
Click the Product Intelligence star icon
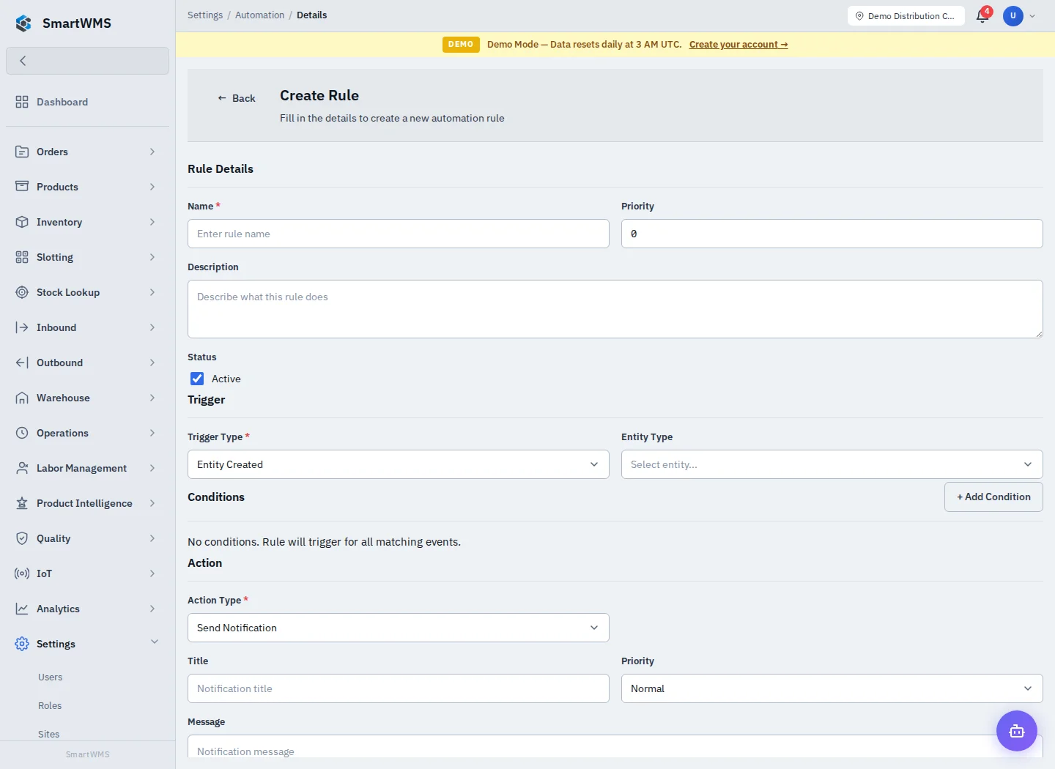coord(22,503)
